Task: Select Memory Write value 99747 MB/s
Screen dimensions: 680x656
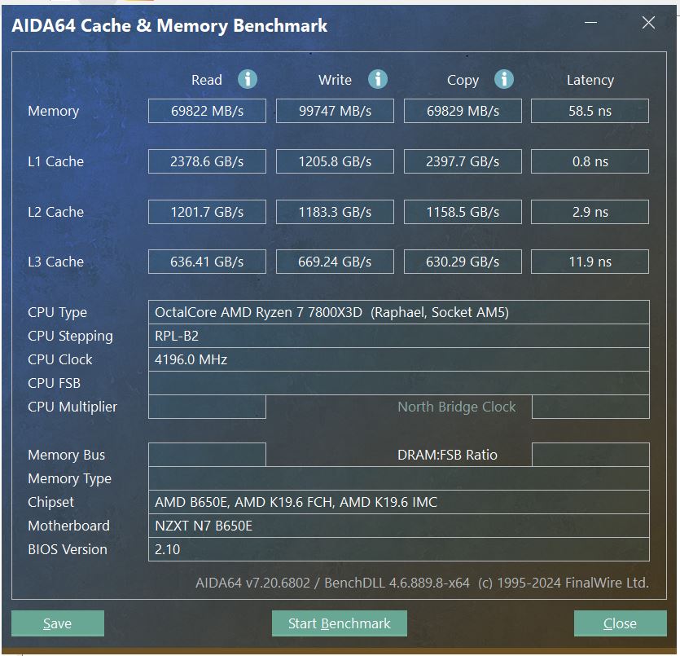Action: (x=335, y=111)
